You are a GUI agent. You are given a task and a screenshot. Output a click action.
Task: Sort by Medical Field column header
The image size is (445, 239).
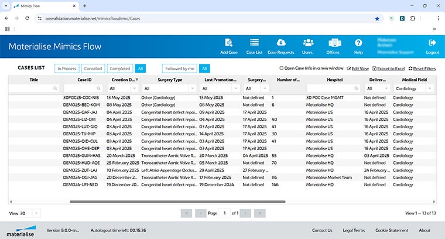coord(415,80)
